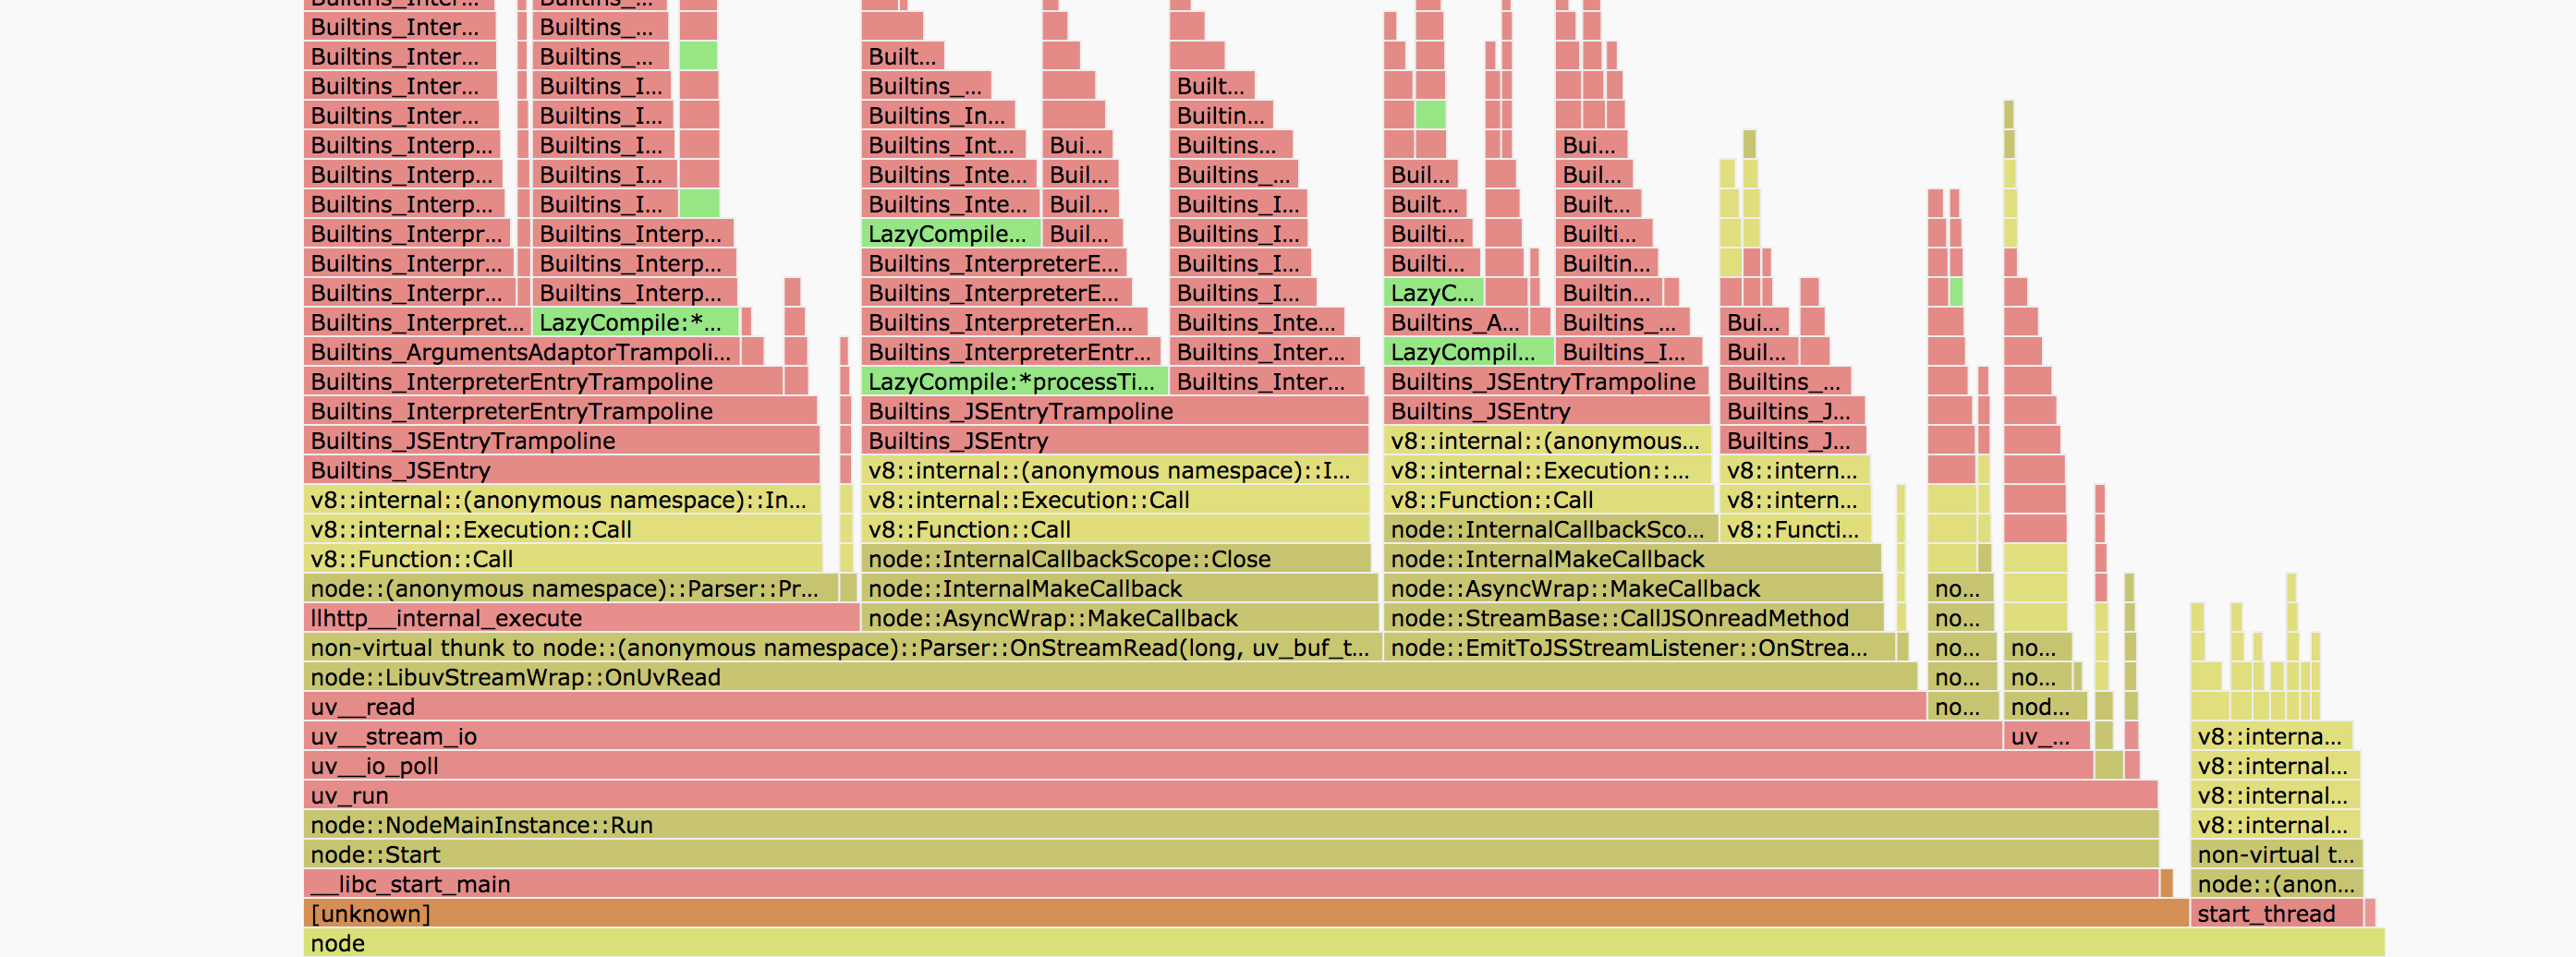Click the 'v8::internal::(anonymous...' frame
This screenshot has width=2576, height=957.
[1547, 441]
